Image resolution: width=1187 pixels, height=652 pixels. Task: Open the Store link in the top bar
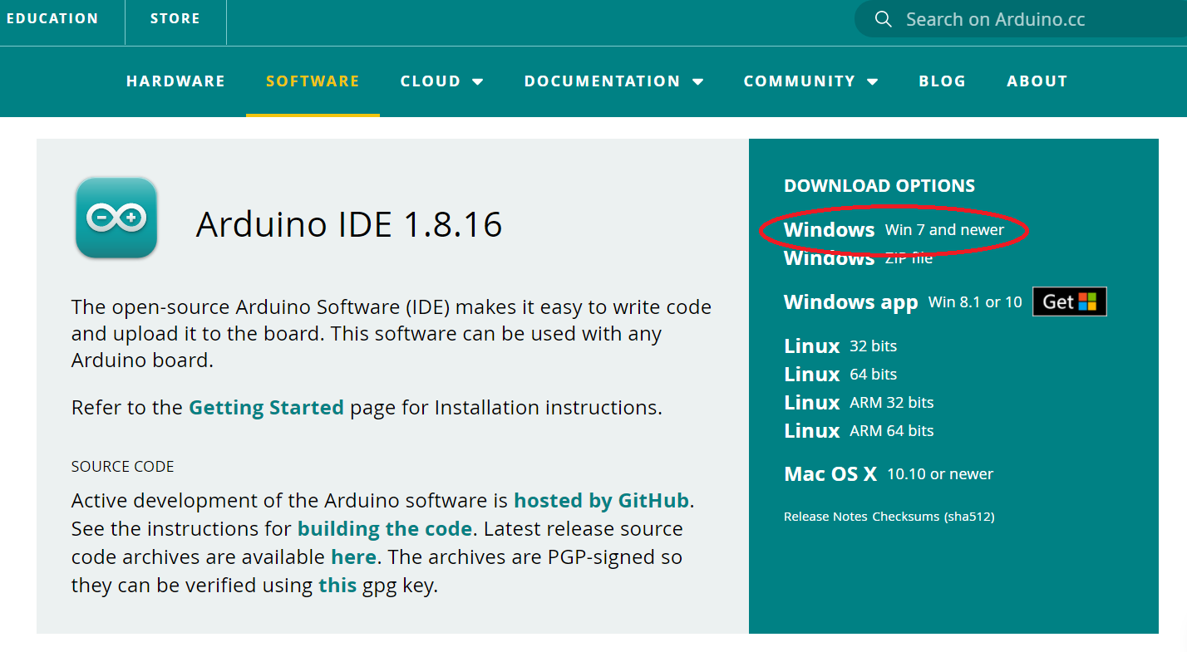pyautogui.click(x=175, y=18)
